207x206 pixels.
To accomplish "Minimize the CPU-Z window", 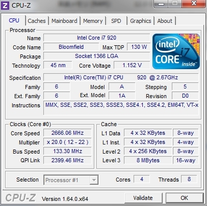I will pos(161,4).
